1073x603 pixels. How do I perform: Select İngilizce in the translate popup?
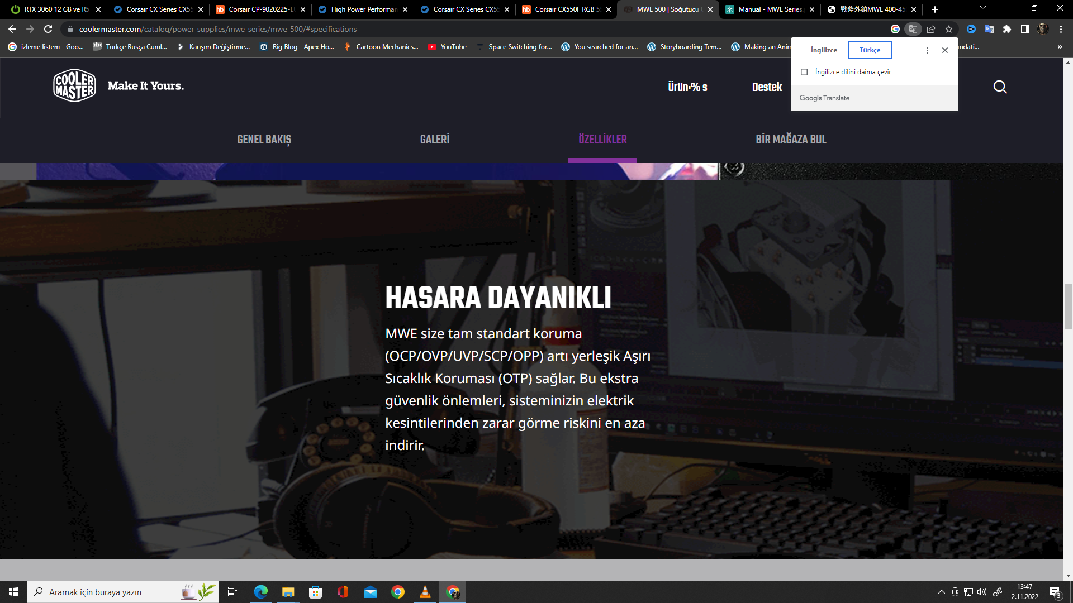point(824,50)
